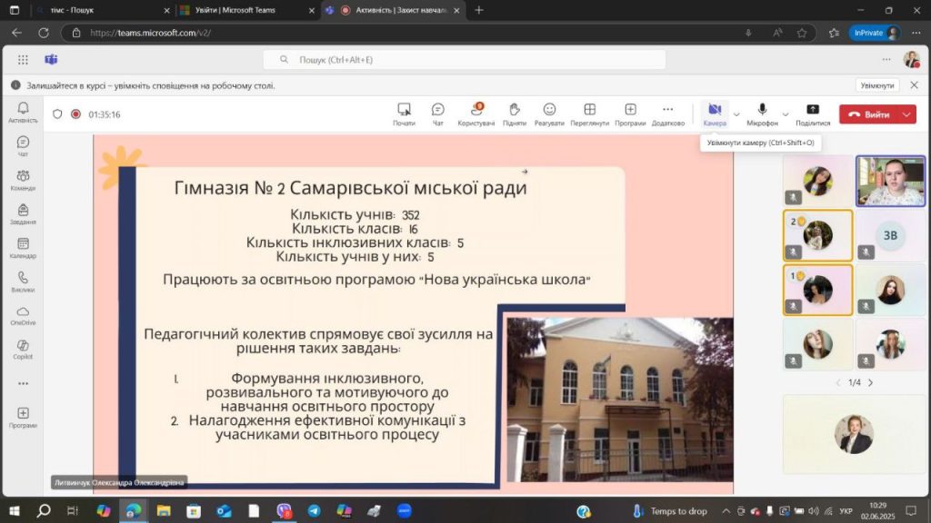Select the raised-hand participant tile numbered 2
This screenshot has height=523, width=931.
click(x=817, y=235)
